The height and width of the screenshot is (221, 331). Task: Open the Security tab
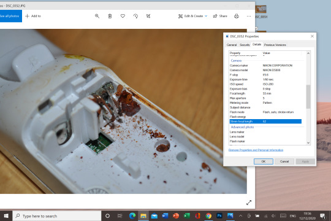245,45
